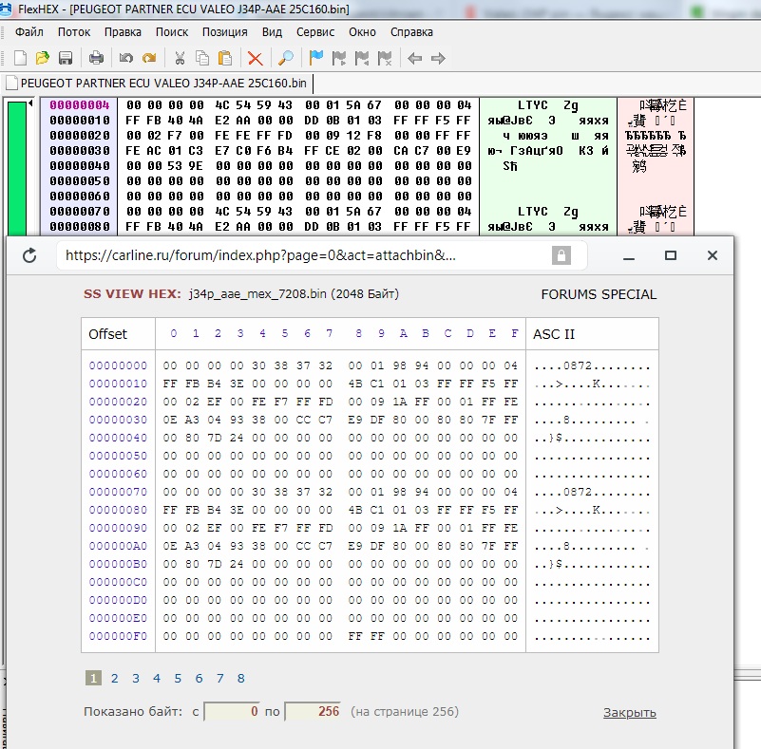The image size is (761, 749).
Task: Cut selection using the scissors icon
Action: [179, 58]
